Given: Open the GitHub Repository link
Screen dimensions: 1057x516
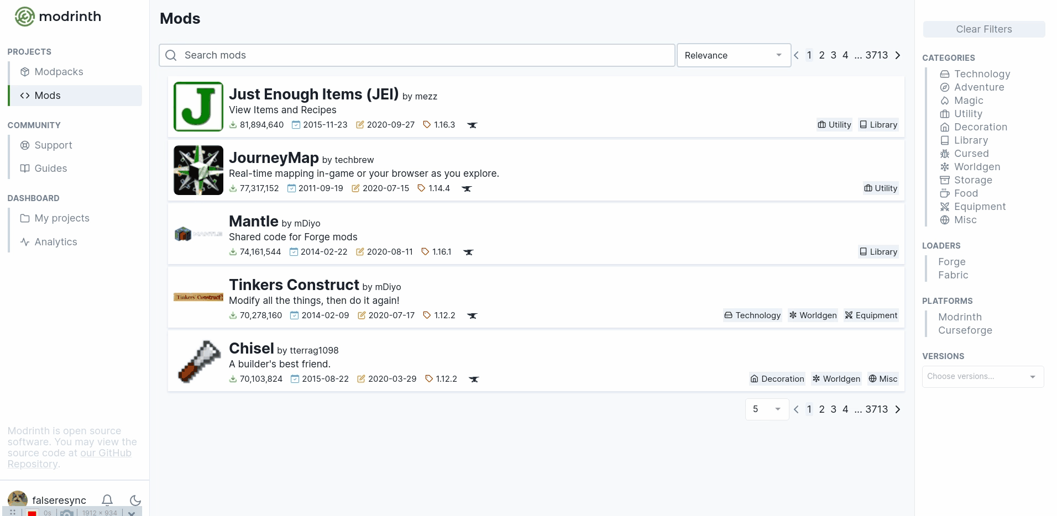Looking at the screenshot, I should point(105,454).
